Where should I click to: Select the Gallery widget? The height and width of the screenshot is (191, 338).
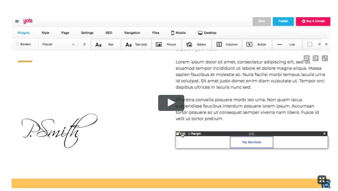coord(196,44)
